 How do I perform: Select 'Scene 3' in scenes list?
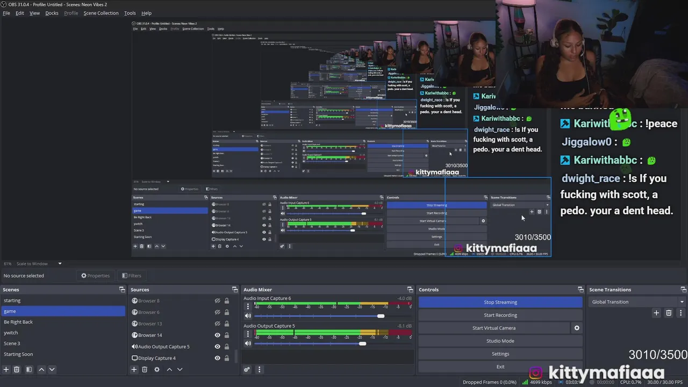point(63,343)
